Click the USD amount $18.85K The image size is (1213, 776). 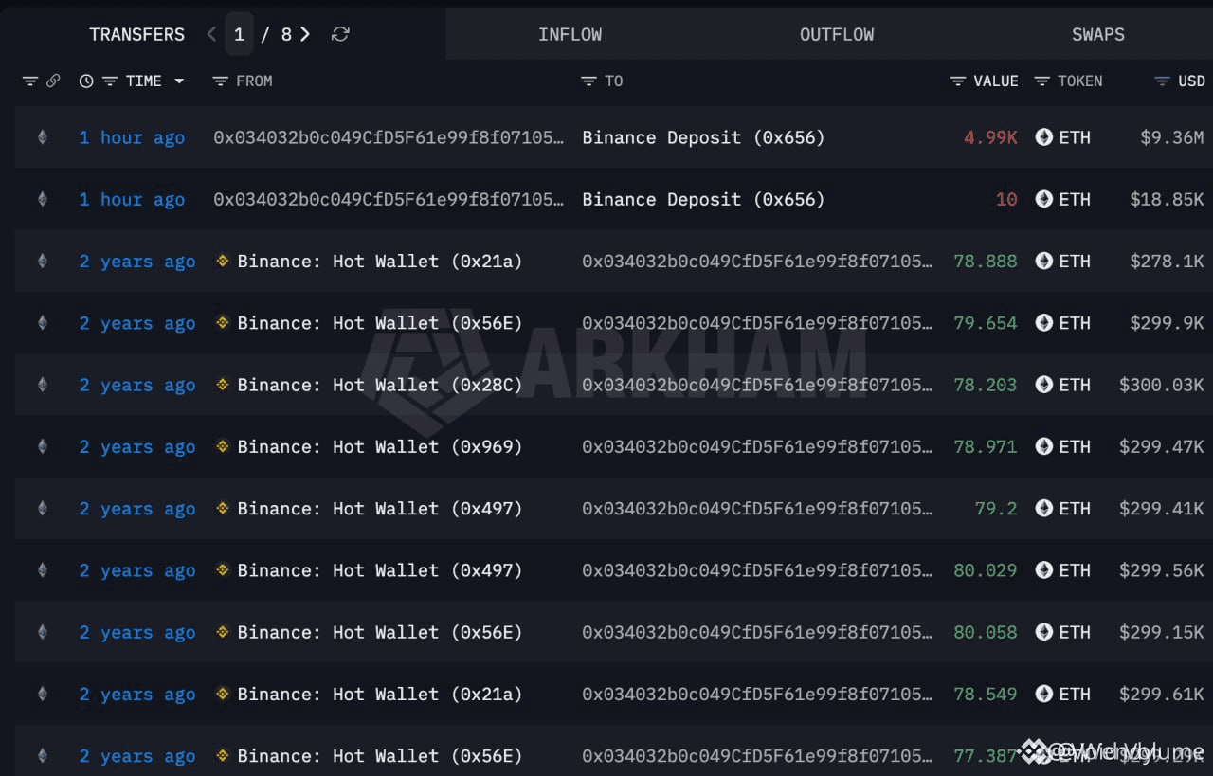pos(1167,199)
